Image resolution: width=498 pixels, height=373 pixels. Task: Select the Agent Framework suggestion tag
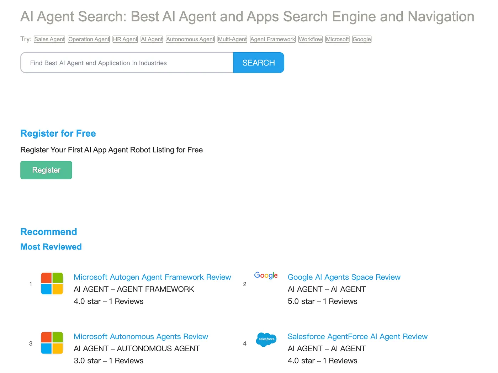(x=273, y=39)
